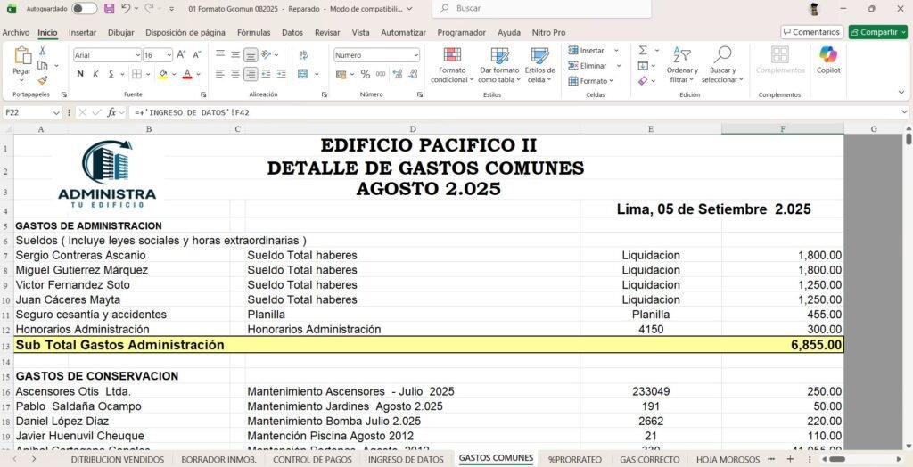The image size is (913, 467).
Task: Toggle the Autoguardado switch
Action: (x=84, y=8)
